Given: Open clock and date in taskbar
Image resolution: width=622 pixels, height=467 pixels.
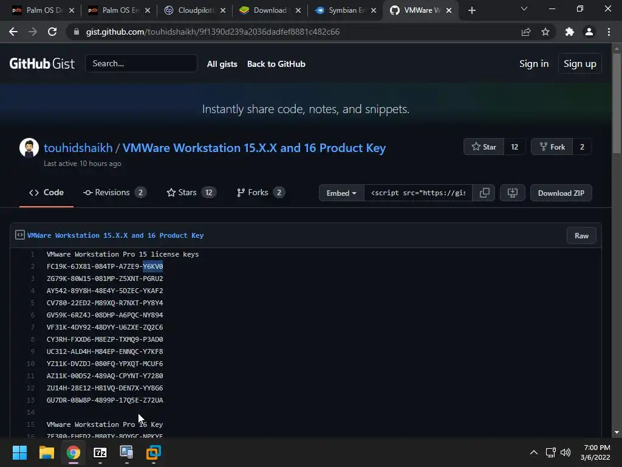Looking at the screenshot, I should [x=595, y=452].
